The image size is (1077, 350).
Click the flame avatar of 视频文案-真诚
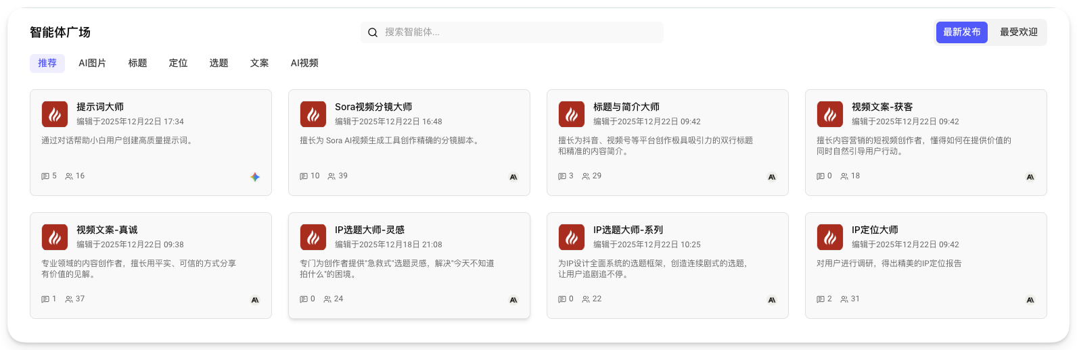(55, 237)
